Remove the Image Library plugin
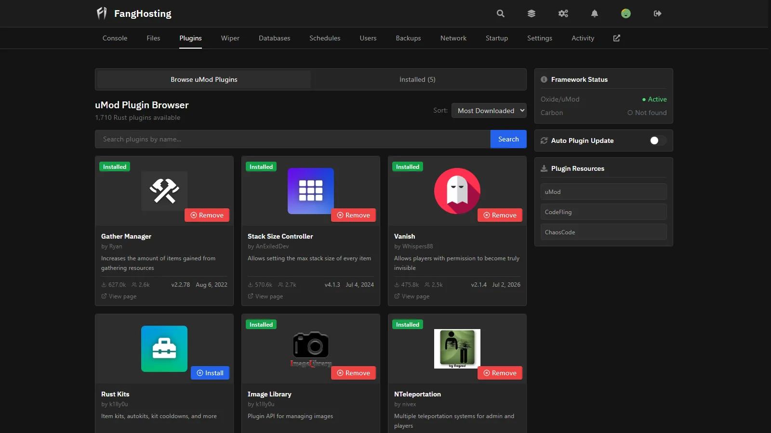 pos(353,373)
